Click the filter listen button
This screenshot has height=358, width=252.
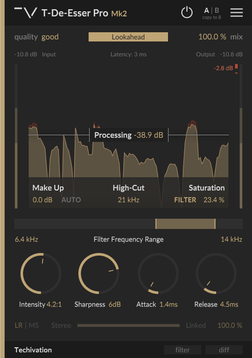coord(183,350)
